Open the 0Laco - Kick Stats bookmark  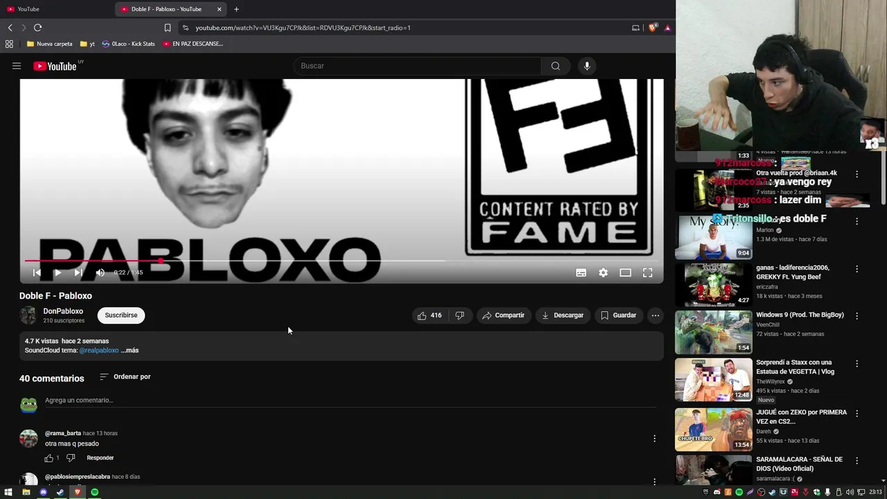click(128, 44)
